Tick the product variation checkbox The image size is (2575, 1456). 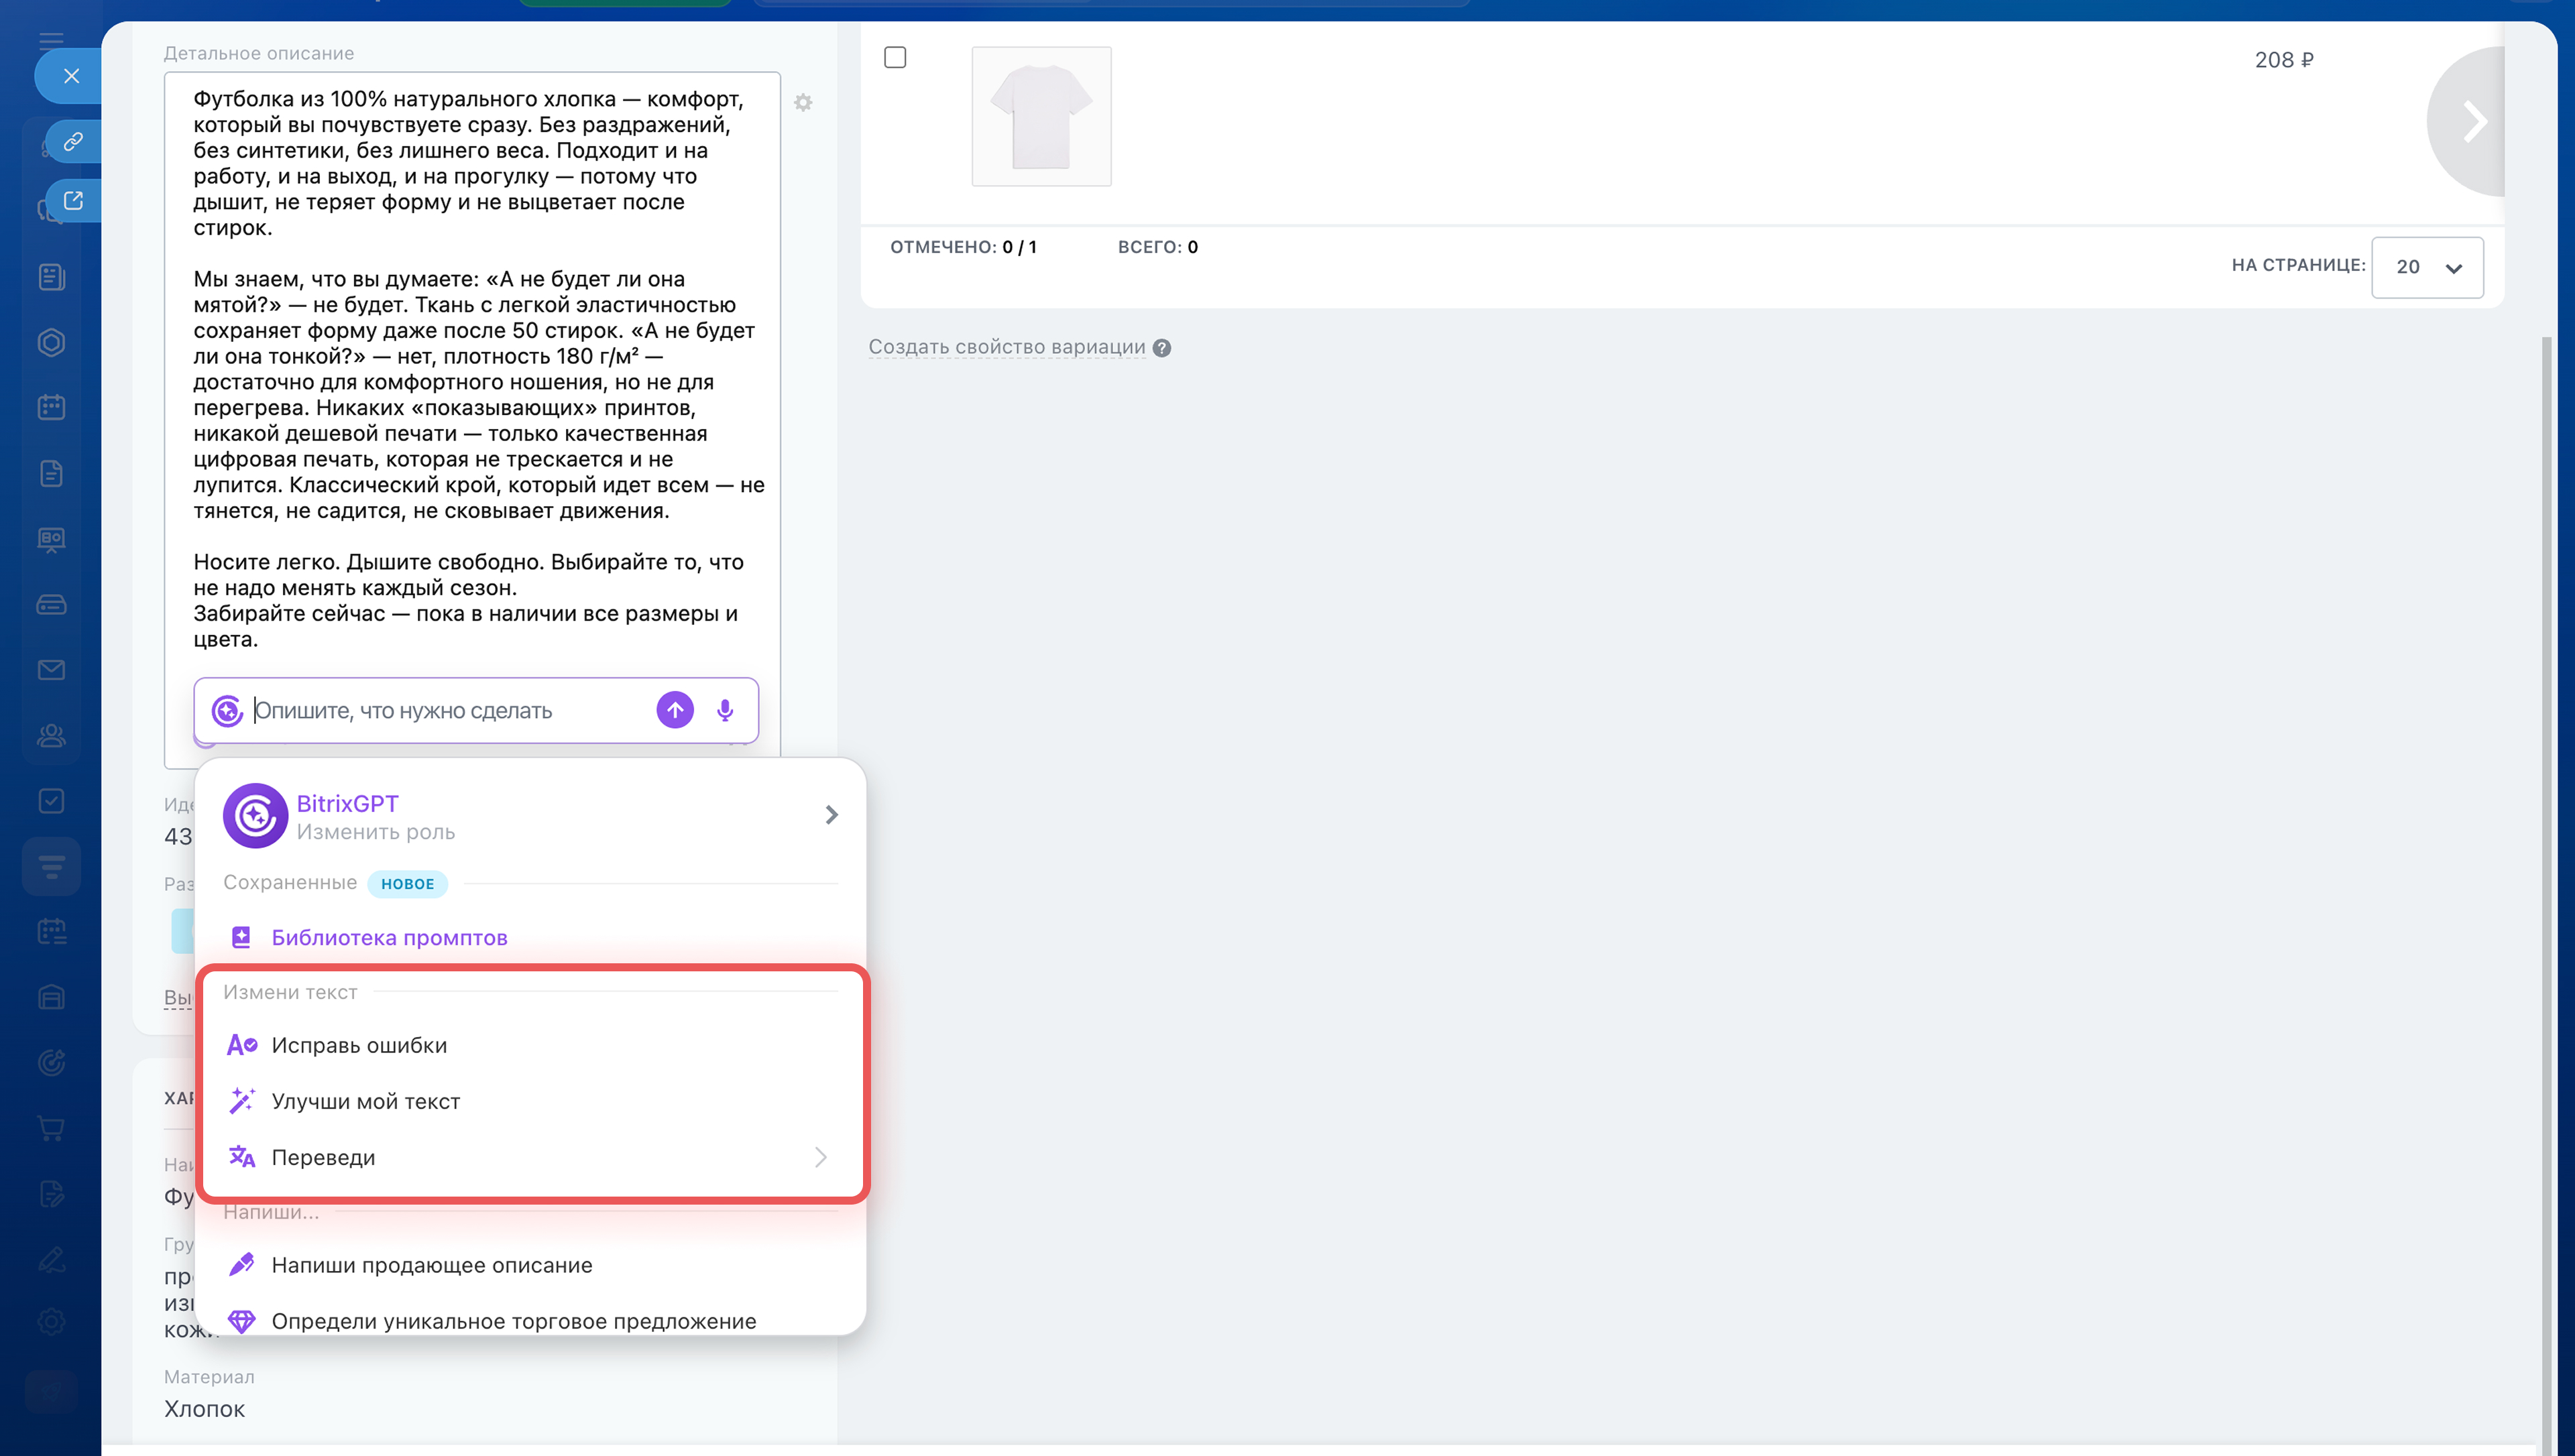[x=895, y=58]
